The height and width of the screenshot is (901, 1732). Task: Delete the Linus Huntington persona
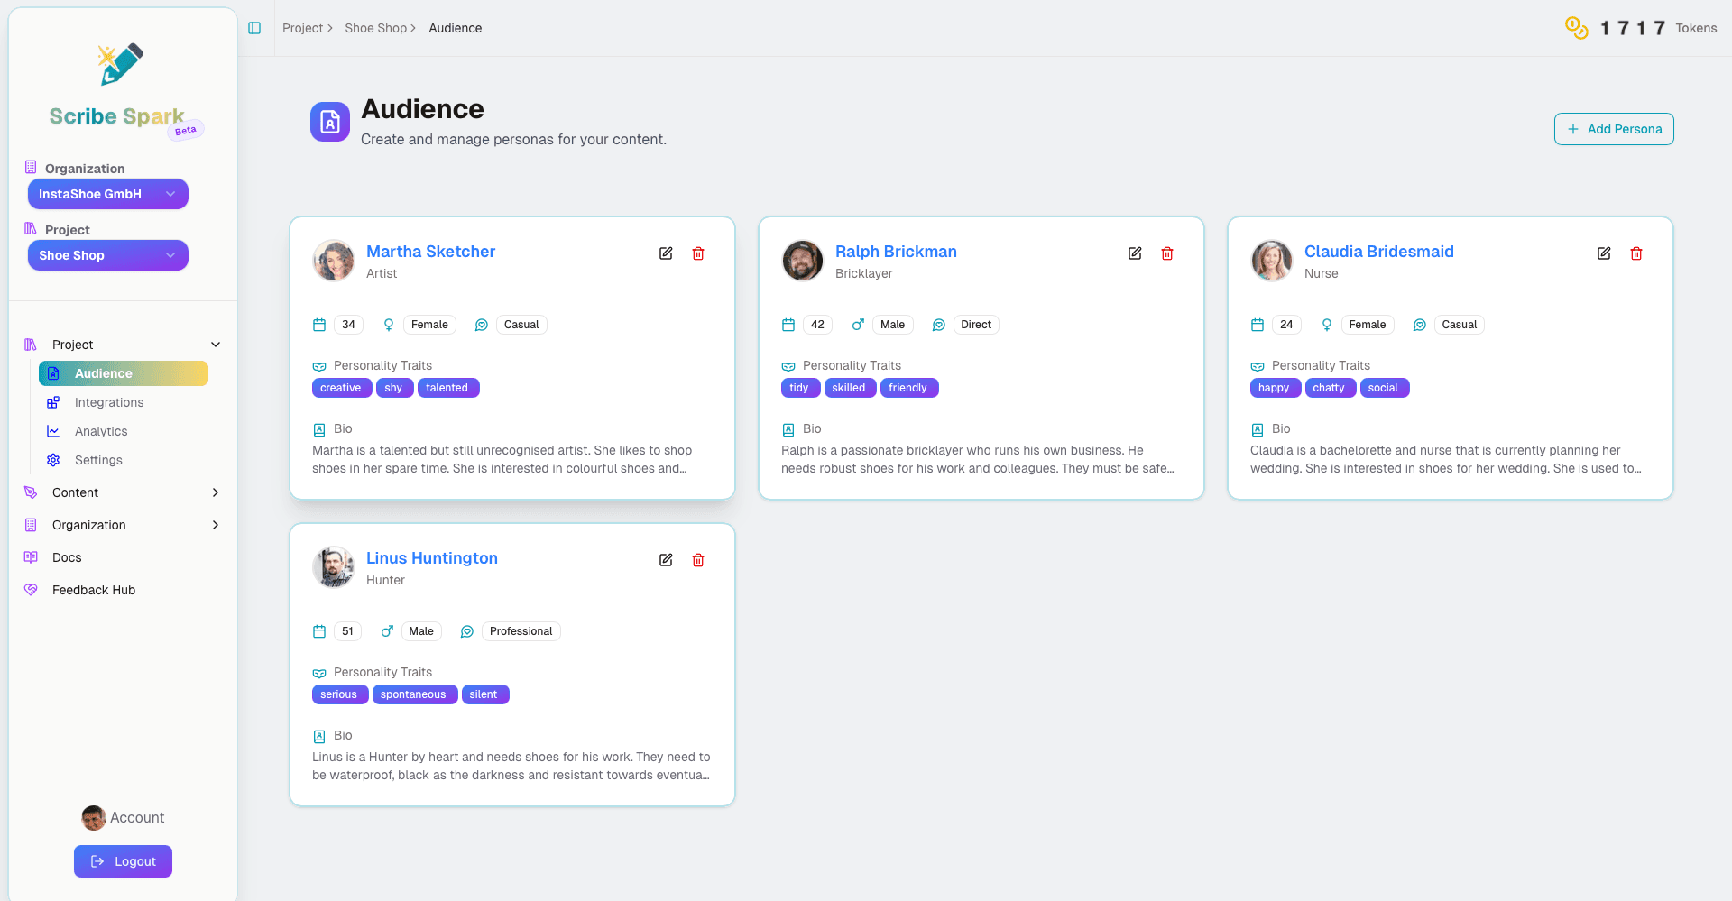(x=698, y=560)
